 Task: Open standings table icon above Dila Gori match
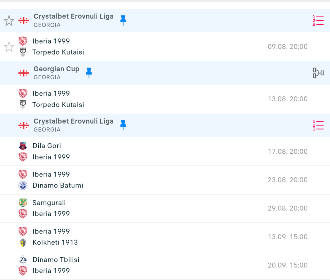(318, 125)
